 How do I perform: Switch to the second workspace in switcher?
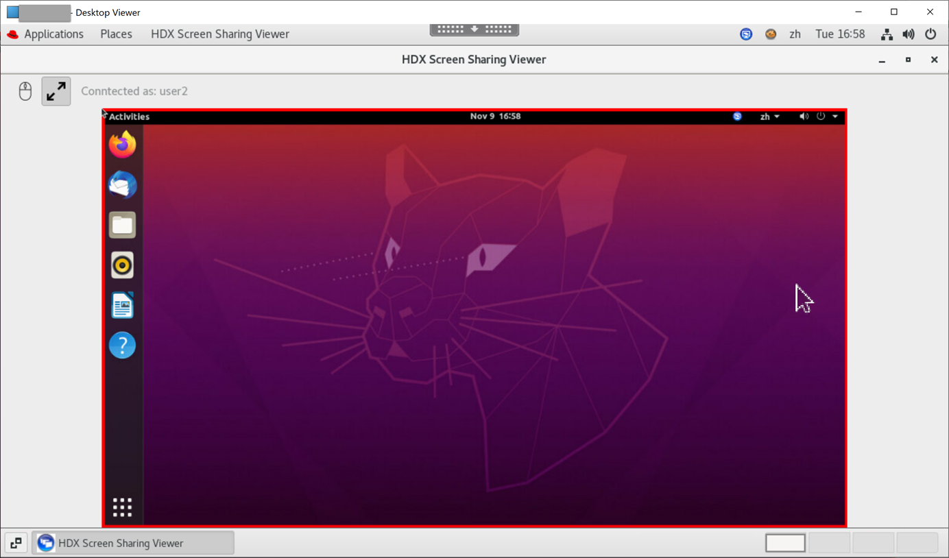pos(829,543)
